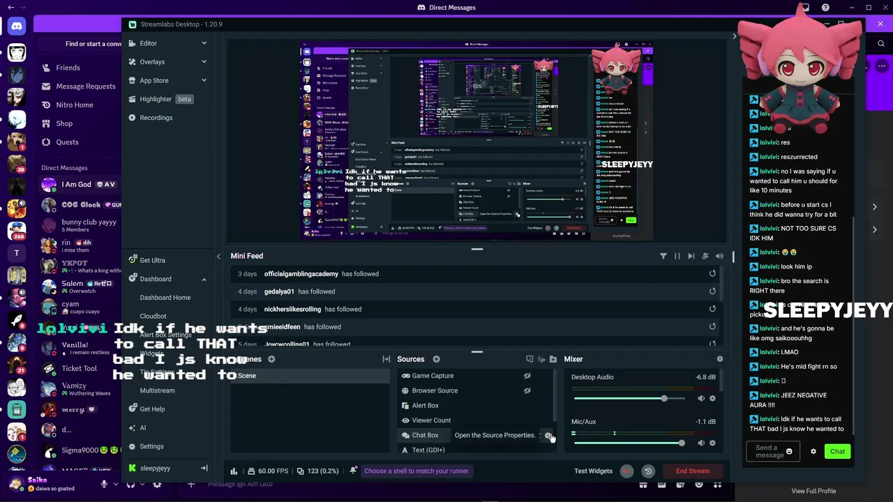Image resolution: width=893 pixels, height=502 pixels.
Task: Pause the Mini Feed alert queue
Action: (x=677, y=256)
